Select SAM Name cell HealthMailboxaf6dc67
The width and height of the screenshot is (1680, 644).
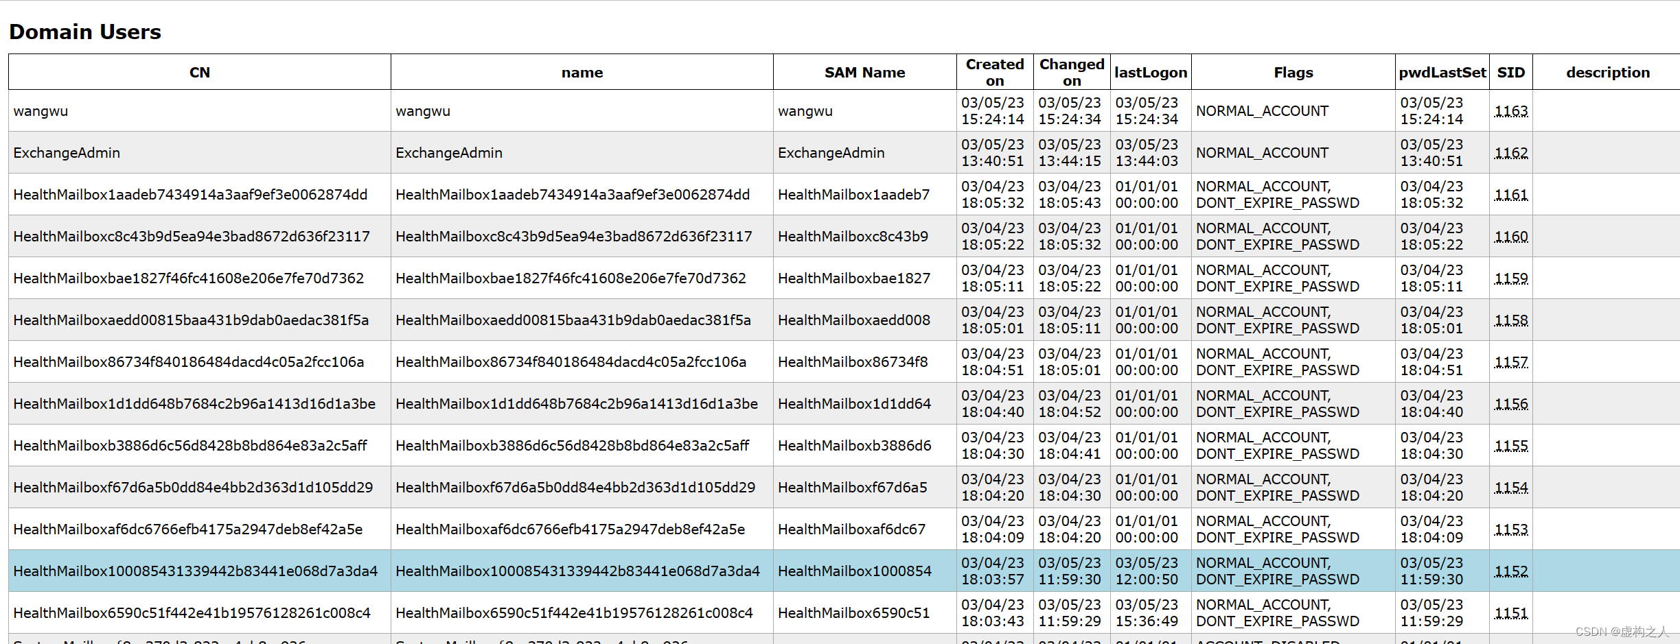coord(865,529)
